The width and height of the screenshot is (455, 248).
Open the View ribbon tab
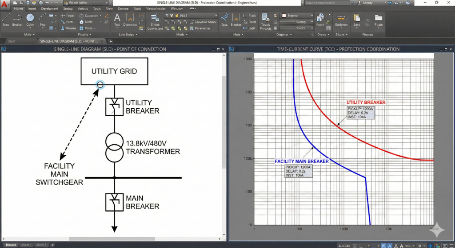click(x=109, y=9)
